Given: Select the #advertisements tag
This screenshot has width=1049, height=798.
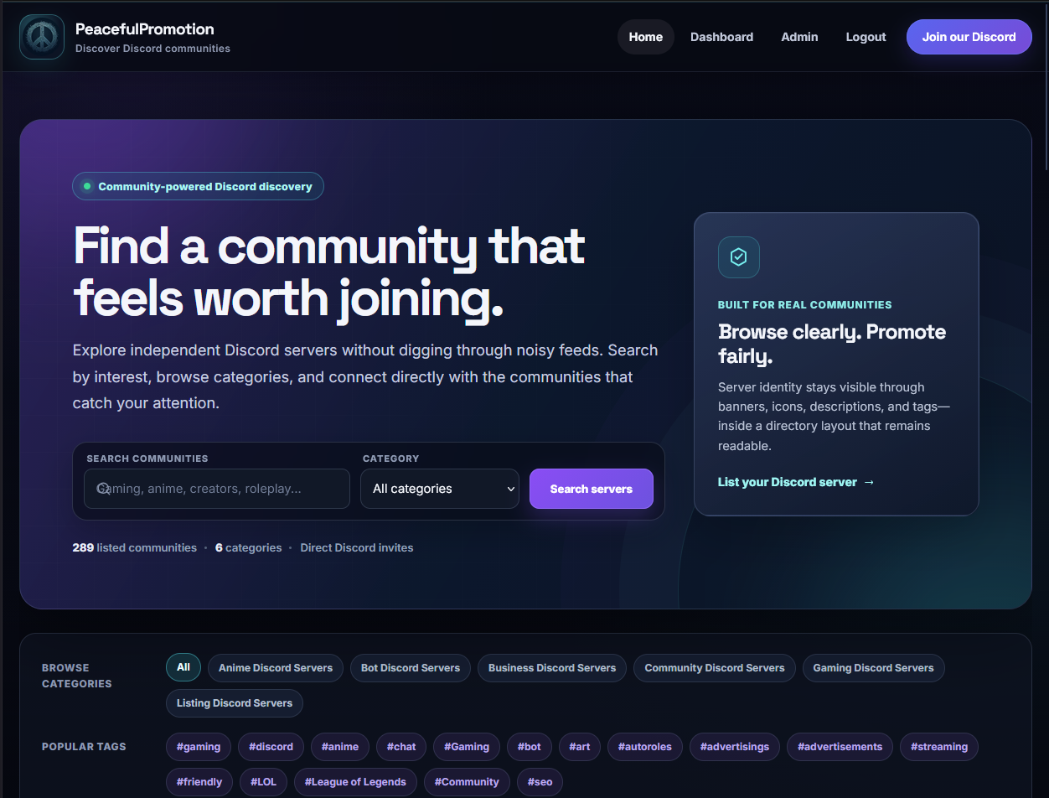Looking at the screenshot, I should click(840, 747).
